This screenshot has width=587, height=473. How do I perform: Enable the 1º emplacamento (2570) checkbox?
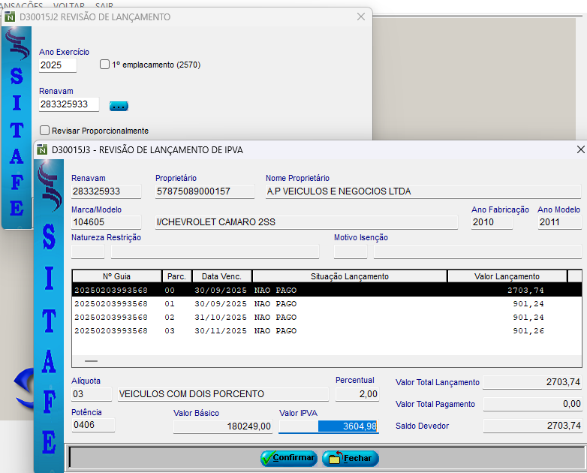click(x=105, y=65)
